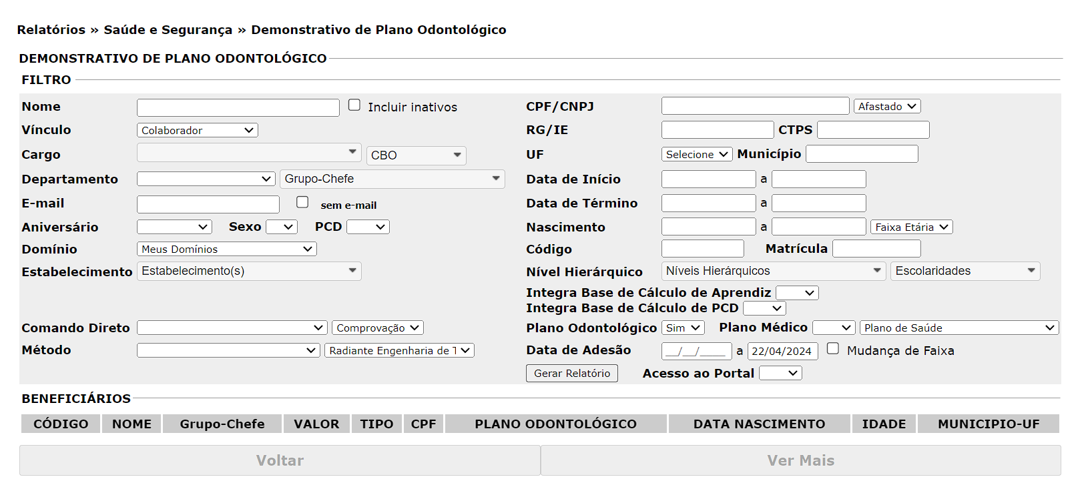The image size is (1088, 481).
Task: Open the Vínculo Colaborador dropdown
Action: pyautogui.click(x=197, y=130)
